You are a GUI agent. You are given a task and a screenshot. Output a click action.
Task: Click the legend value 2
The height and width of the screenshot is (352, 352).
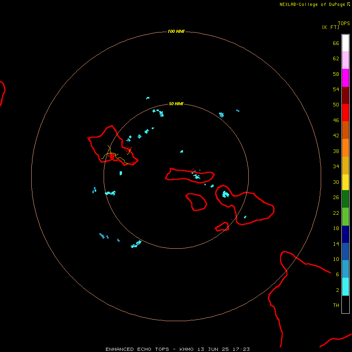(x=338, y=290)
